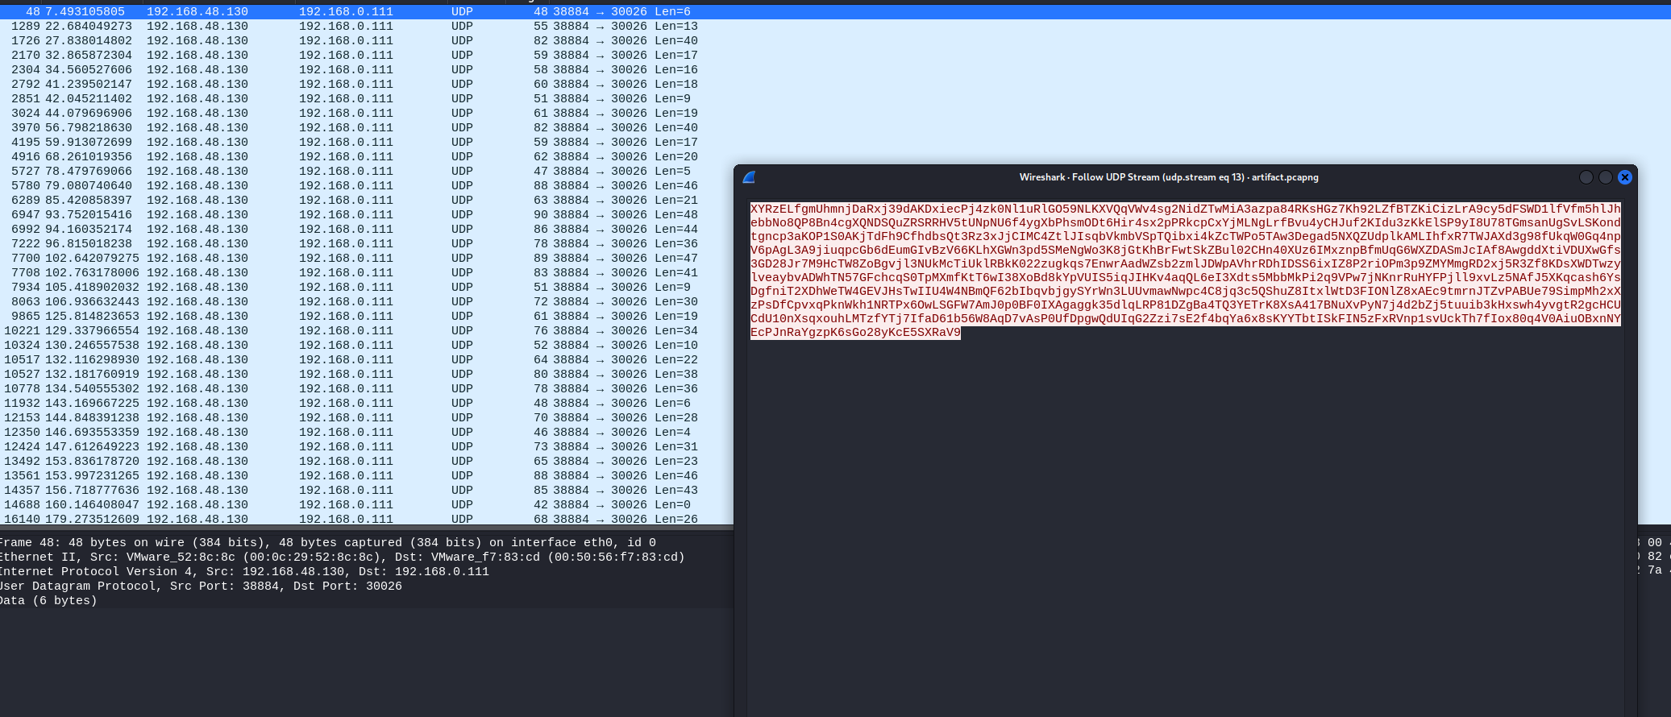Viewport: 1671px width, 717px height.
Task: Click the red UDP stream text content
Action: pos(1185,271)
